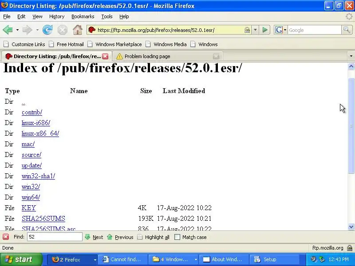Open the win64/ directory link
The width and height of the screenshot is (355, 266).
pos(31,197)
